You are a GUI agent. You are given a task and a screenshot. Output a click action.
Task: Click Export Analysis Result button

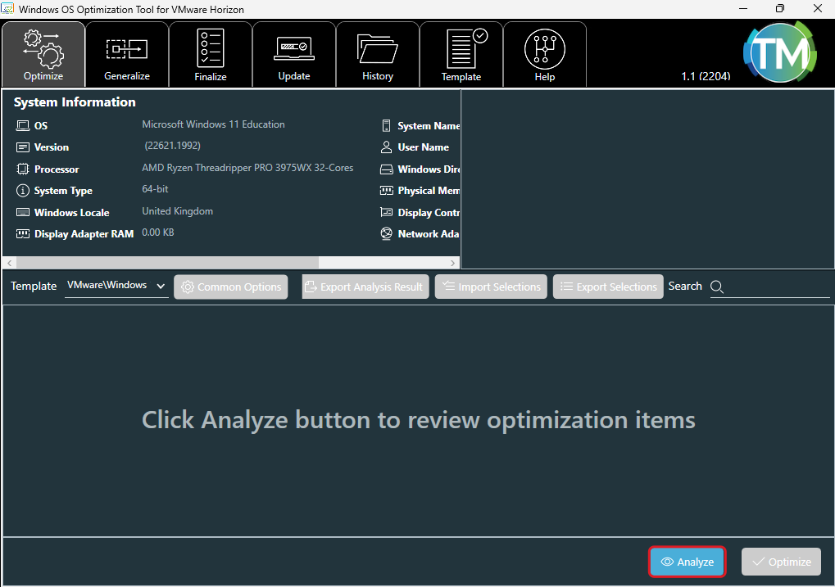[x=365, y=287]
